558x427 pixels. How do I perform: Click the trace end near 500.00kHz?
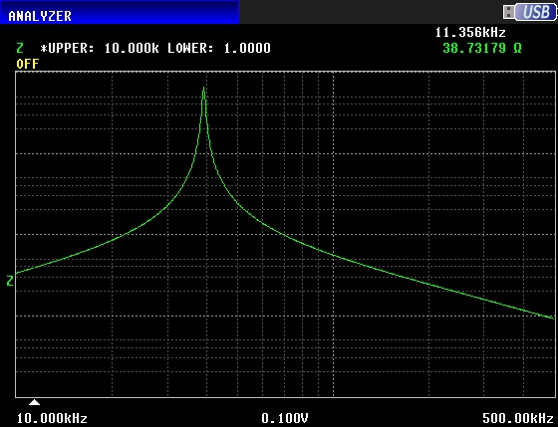tap(553, 318)
